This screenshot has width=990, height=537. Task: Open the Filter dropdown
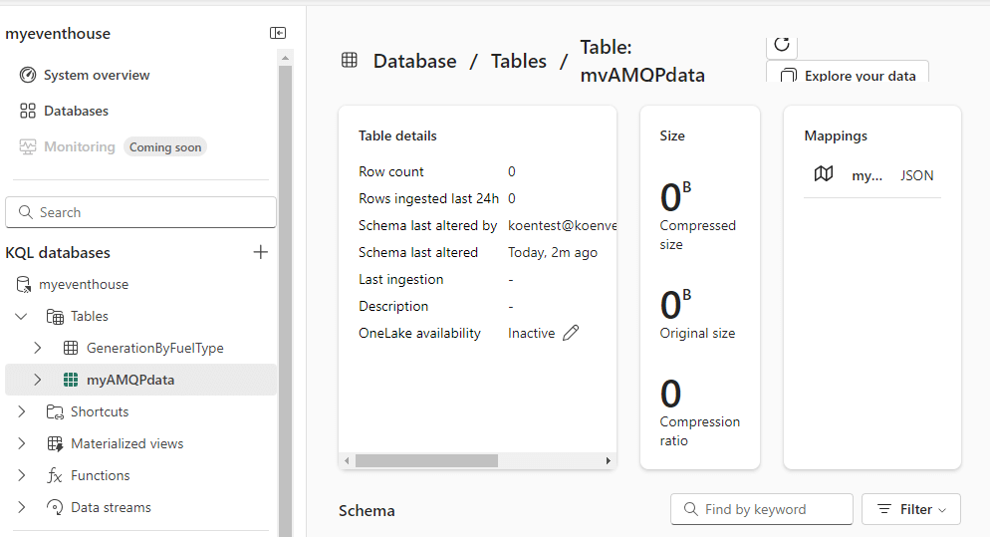coord(910,509)
